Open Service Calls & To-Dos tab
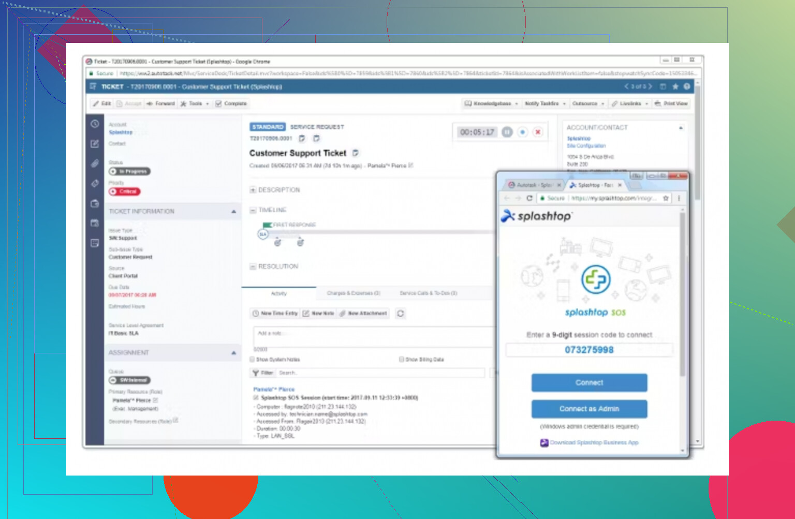The width and height of the screenshot is (795, 519). (428, 293)
